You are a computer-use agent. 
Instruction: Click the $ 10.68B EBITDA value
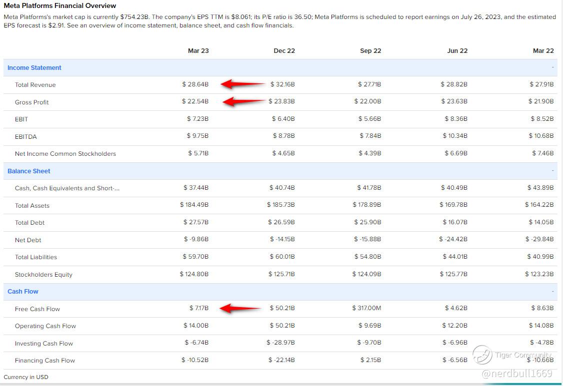[x=541, y=136]
